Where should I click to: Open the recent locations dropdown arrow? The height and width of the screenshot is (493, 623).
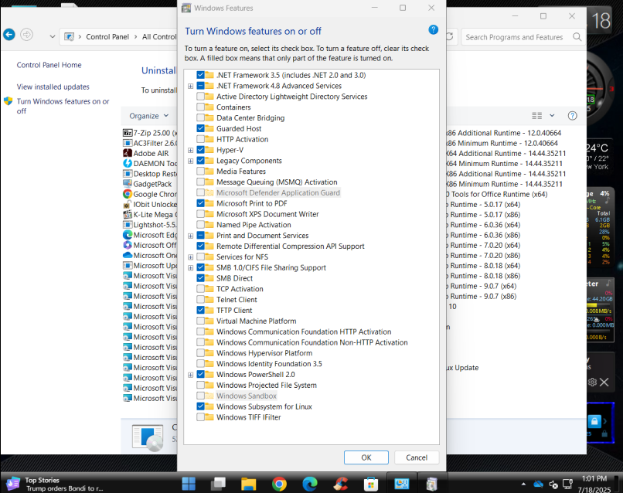pyautogui.click(x=52, y=36)
